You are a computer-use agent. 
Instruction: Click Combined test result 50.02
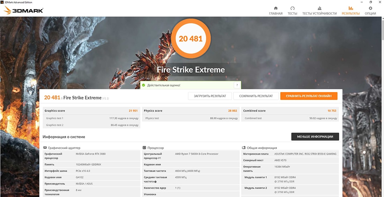pyautogui.click(x=323, y=118)
